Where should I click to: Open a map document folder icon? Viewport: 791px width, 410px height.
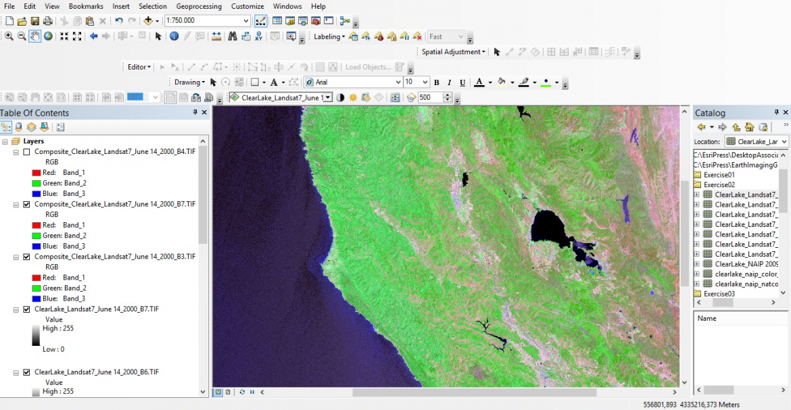click(22, 21)
